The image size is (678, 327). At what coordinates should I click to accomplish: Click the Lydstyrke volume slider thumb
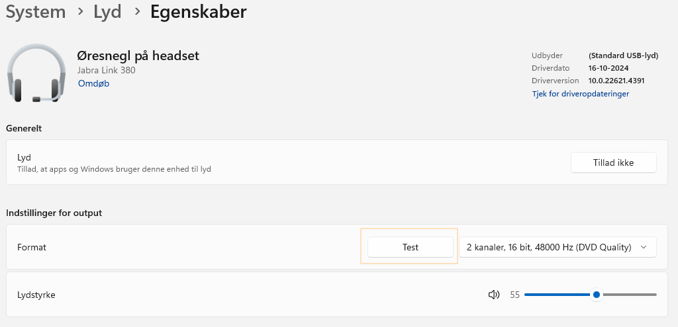tap(597, 295)
